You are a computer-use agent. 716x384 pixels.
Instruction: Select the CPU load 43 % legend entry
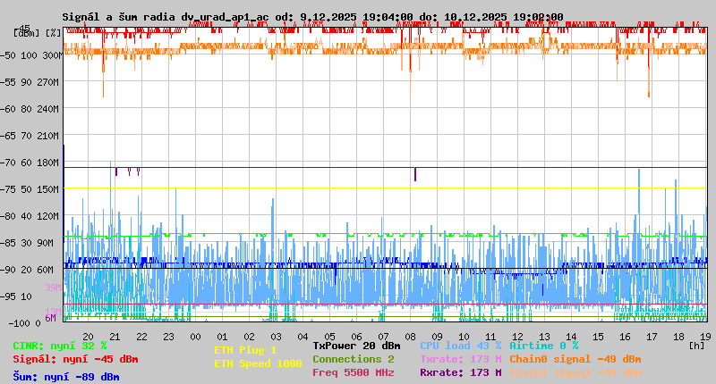pyautogui.click(x=460, y=346)
